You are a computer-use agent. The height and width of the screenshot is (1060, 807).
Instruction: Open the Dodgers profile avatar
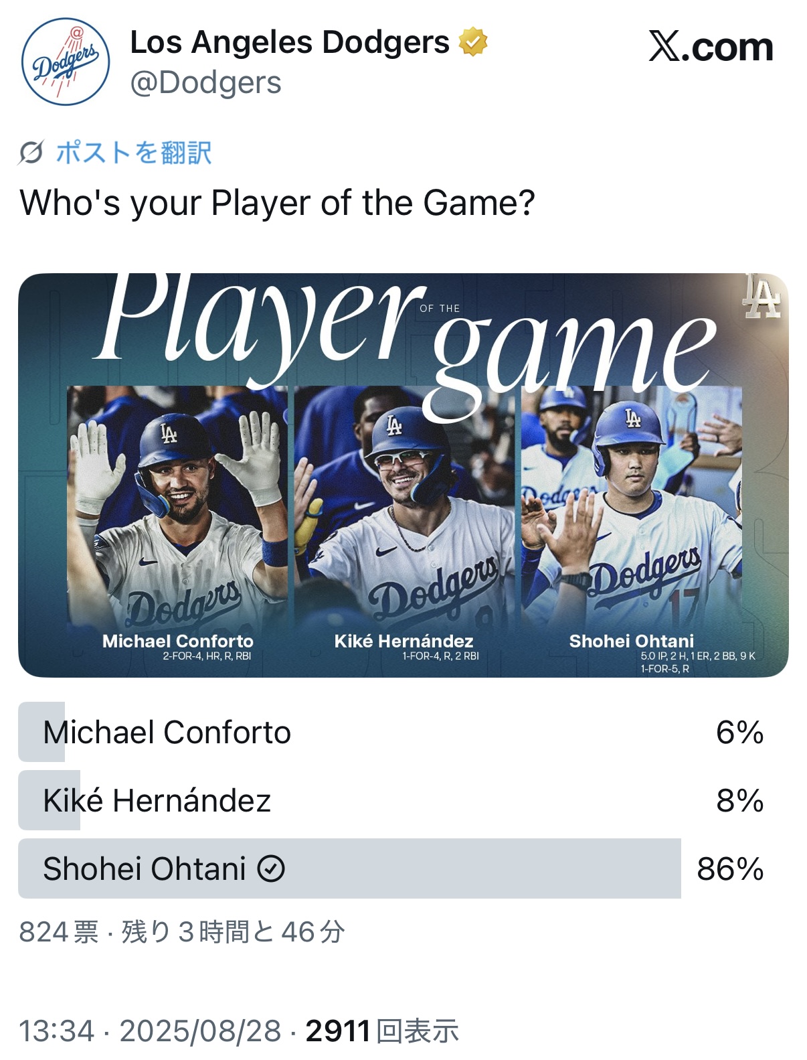coord(66,62)
